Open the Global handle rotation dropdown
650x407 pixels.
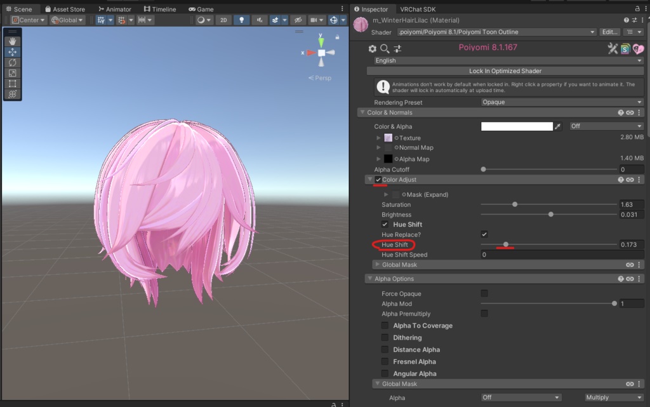(x=67, y=20)
